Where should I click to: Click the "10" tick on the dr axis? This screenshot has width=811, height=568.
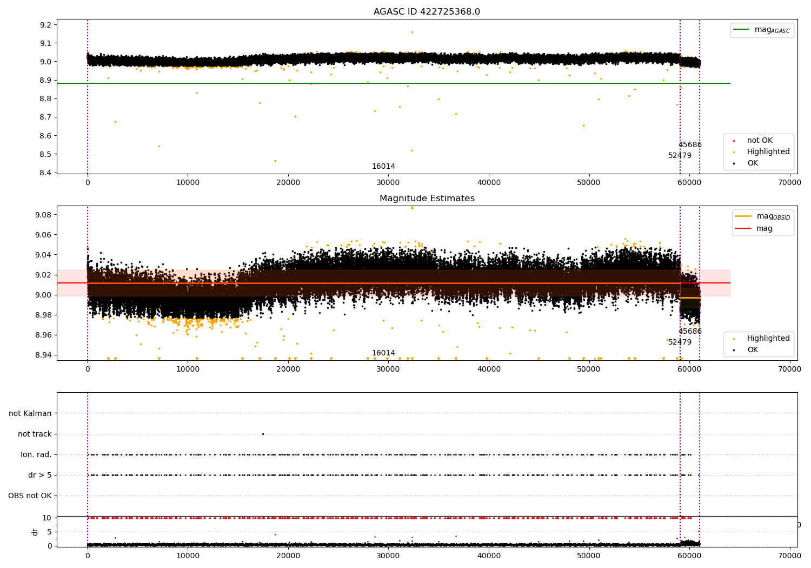click(47, 518)
